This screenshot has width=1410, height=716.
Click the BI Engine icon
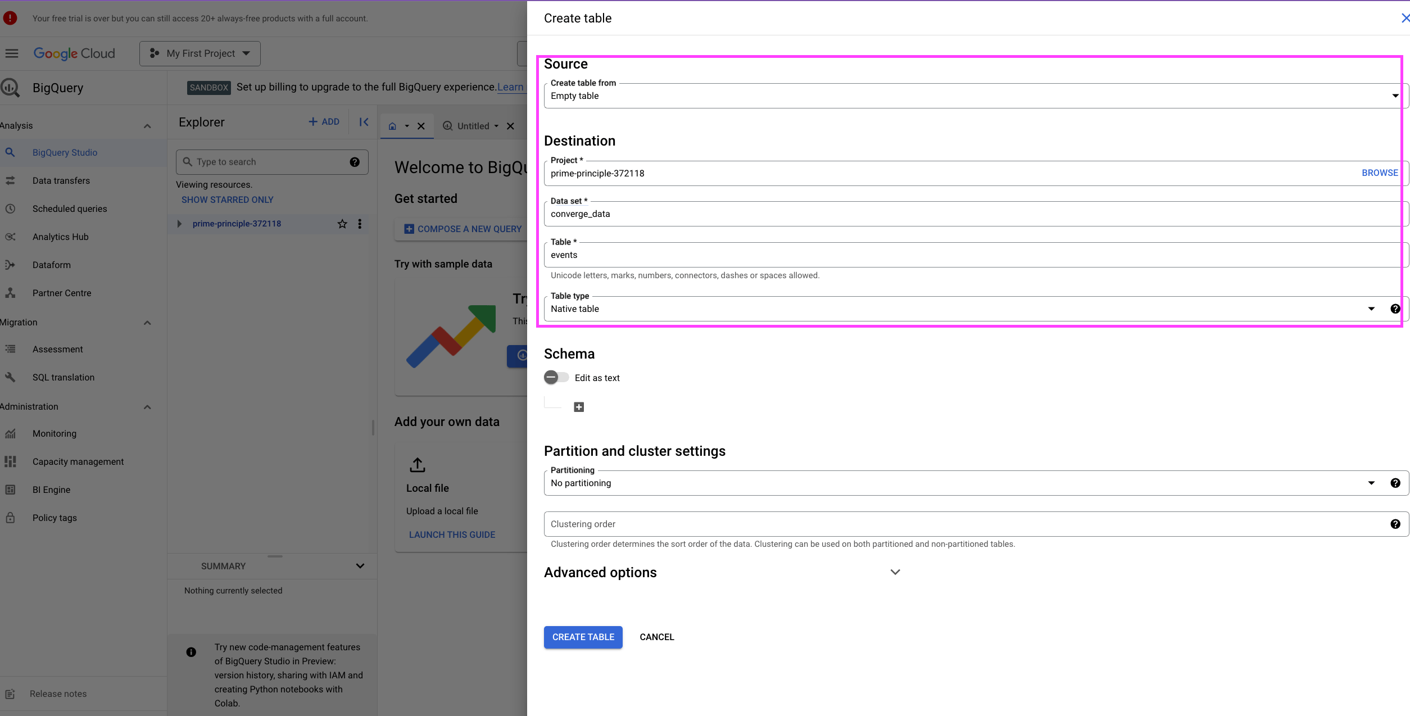click(x=10, y=490)
